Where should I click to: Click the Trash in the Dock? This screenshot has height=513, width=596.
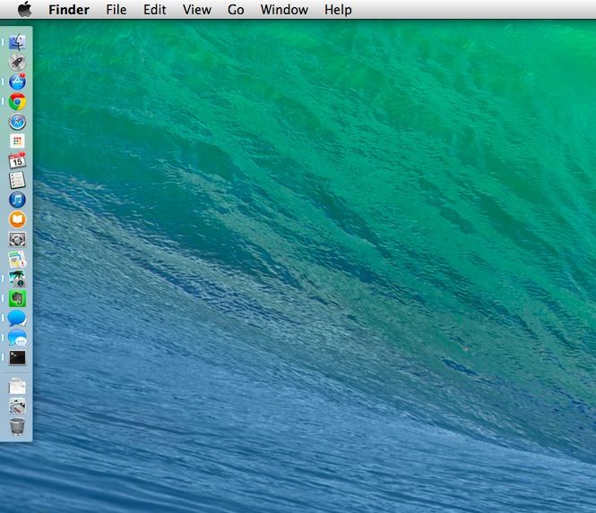pyautogui.click(x=17, y=427)
